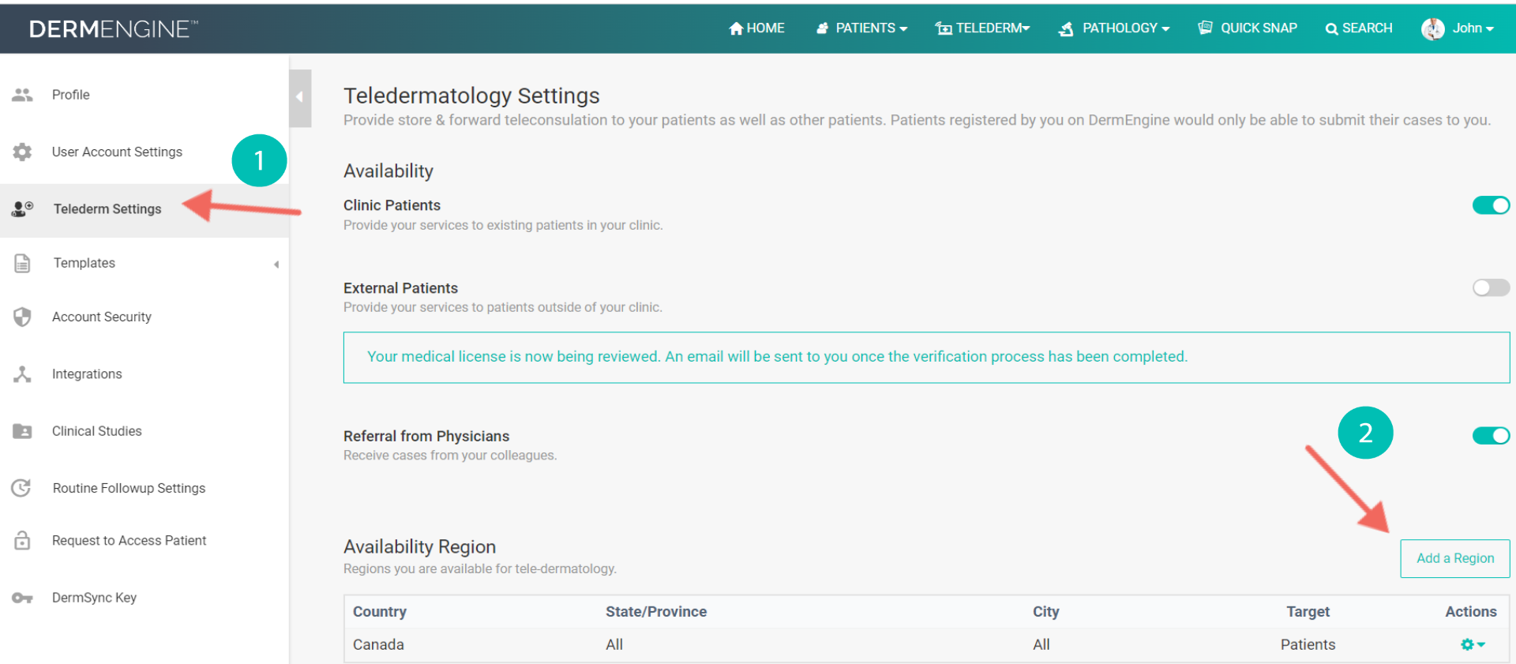Click the Integrations node icon
The width and height of the screenshot is (1516, 664).
(x=22, y=374)
